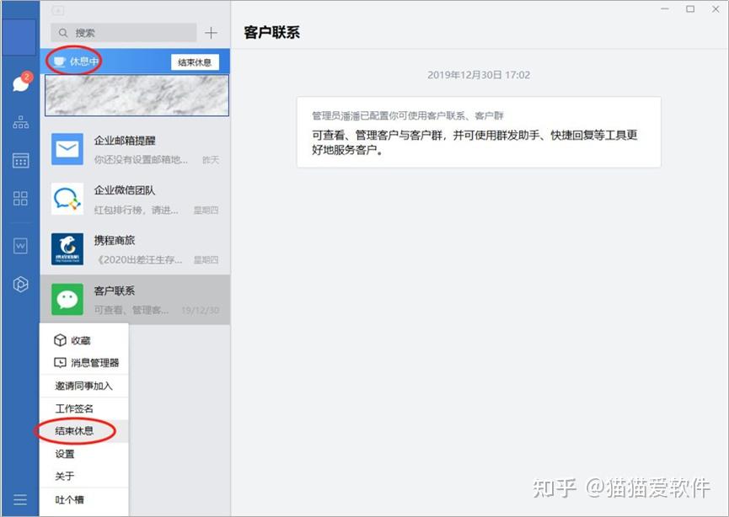Open the workbench grid icon
This screenshot has width=729, height=517.
coord(20,199)
